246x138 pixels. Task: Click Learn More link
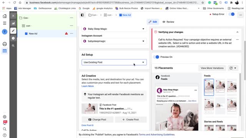tap(88, 86)
